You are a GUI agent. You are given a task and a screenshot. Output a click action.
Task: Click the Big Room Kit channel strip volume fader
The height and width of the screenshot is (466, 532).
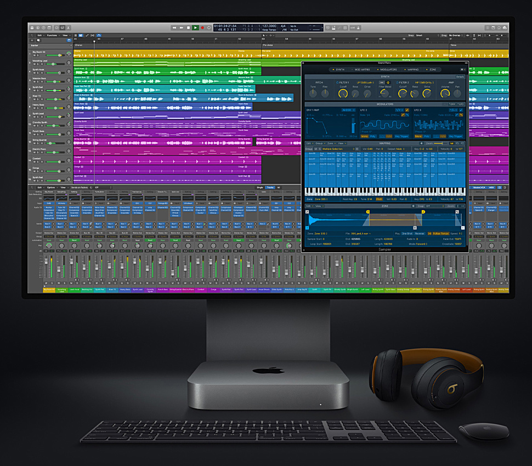[x=46, y=262]
